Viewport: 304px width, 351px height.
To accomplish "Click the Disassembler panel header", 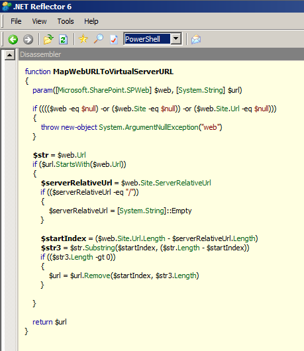I will tap(161, 54).
